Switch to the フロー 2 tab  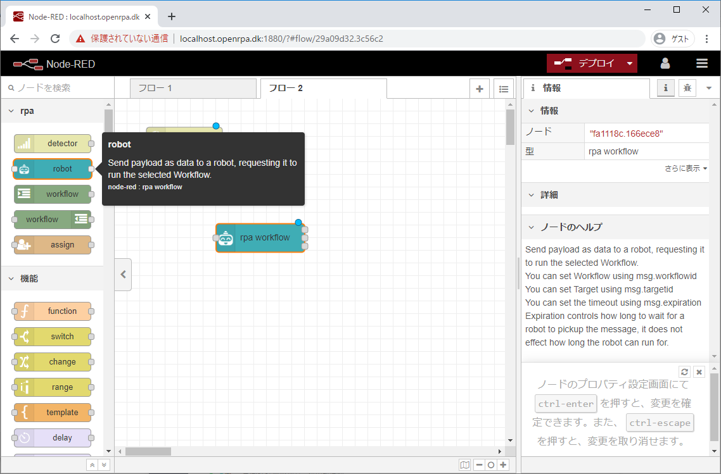point(324,88)
